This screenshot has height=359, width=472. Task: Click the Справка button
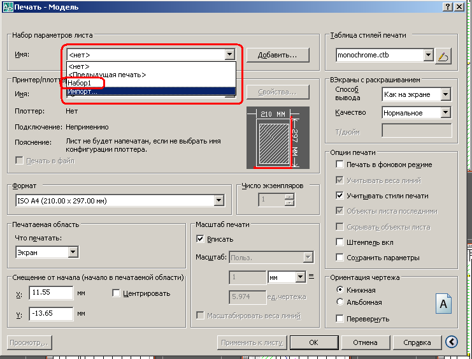coord(417,342)
